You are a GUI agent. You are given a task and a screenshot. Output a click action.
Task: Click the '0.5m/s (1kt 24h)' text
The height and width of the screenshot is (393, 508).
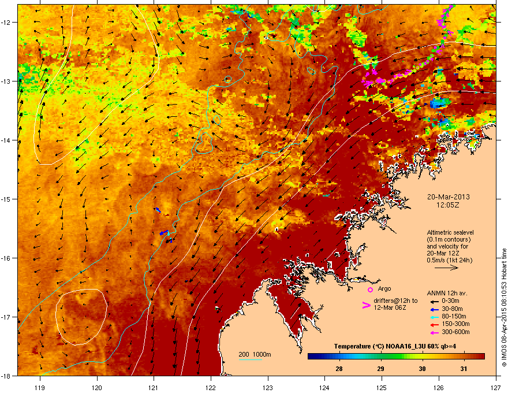449,260
